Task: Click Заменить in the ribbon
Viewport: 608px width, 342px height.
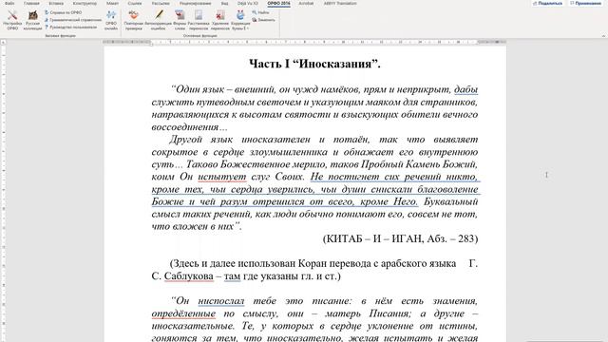Action: 264,20
